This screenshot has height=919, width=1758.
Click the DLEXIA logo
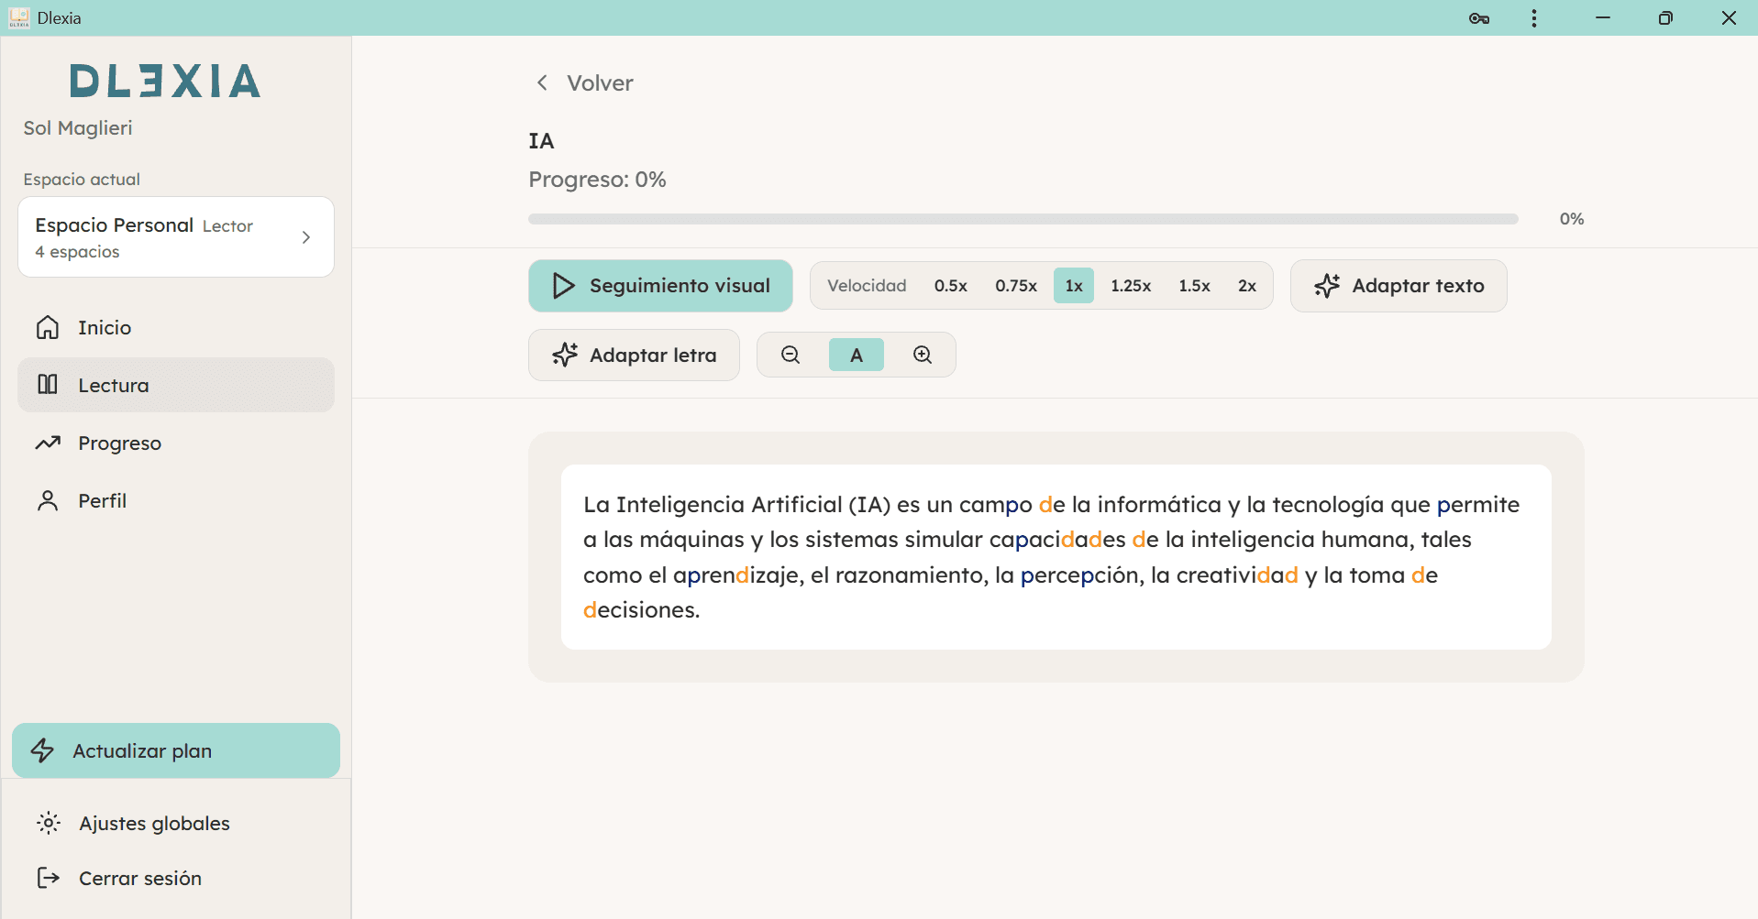click(x=166, y=81)
